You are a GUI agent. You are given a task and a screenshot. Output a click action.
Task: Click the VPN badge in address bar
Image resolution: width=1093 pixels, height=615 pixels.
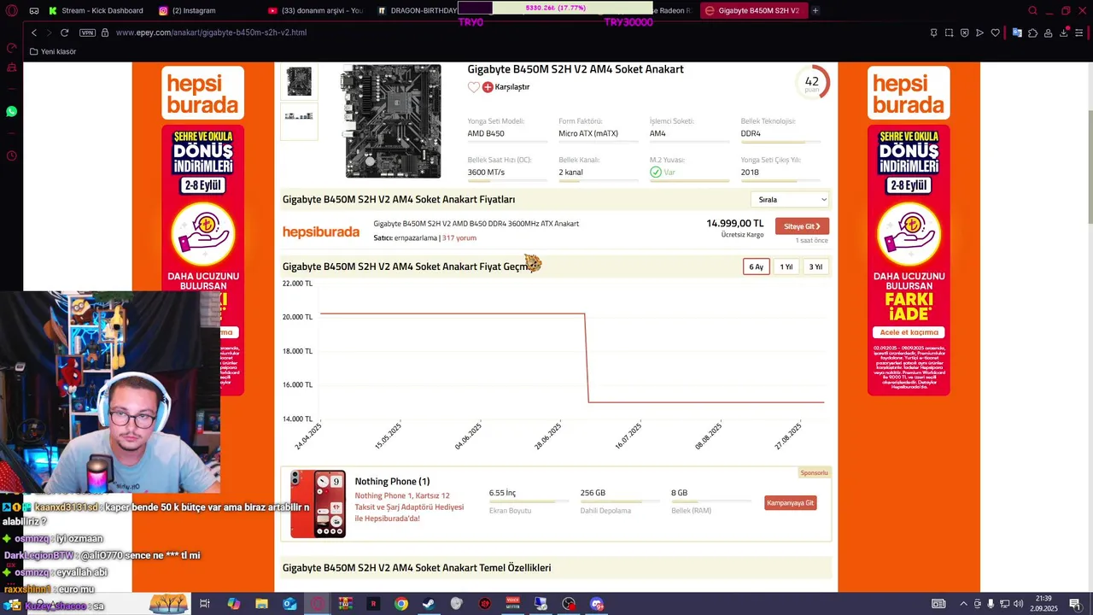coord(87,32)
